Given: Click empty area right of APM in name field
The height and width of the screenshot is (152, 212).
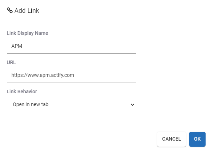Looking at the screenshot, I should pyautogui.click(x=79, y=46).
